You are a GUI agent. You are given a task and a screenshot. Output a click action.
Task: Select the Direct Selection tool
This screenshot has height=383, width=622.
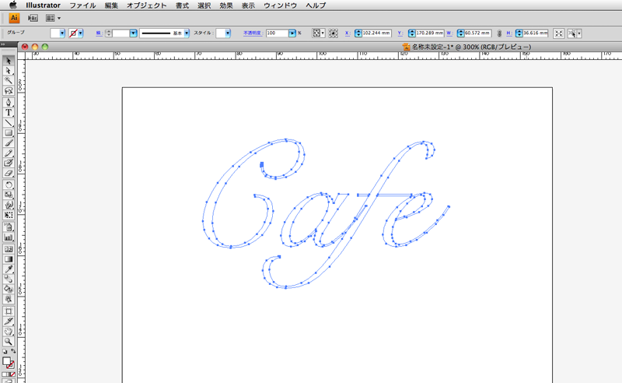pyautogui.click(x=9, y=71)
